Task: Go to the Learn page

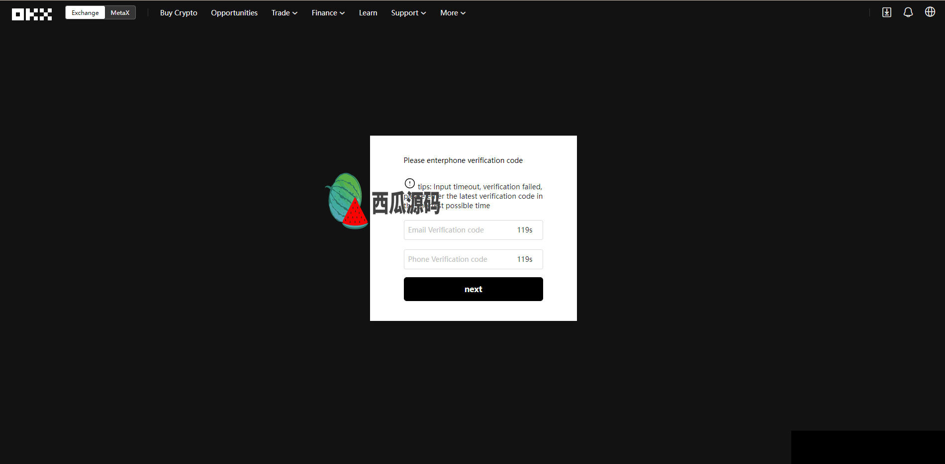Action: pyautogui.click(x=368, y=13)
